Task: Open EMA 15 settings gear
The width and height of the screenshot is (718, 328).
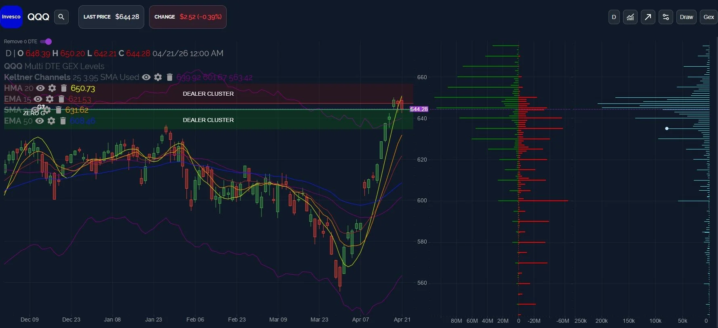Action: [x=50, y=99]
